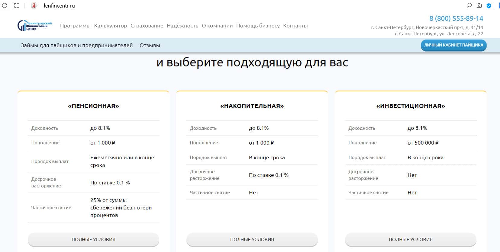The width and height of the screenshot is (500, 252).
Task: Open the blue Protect shield icon
Action: [489, 5]
